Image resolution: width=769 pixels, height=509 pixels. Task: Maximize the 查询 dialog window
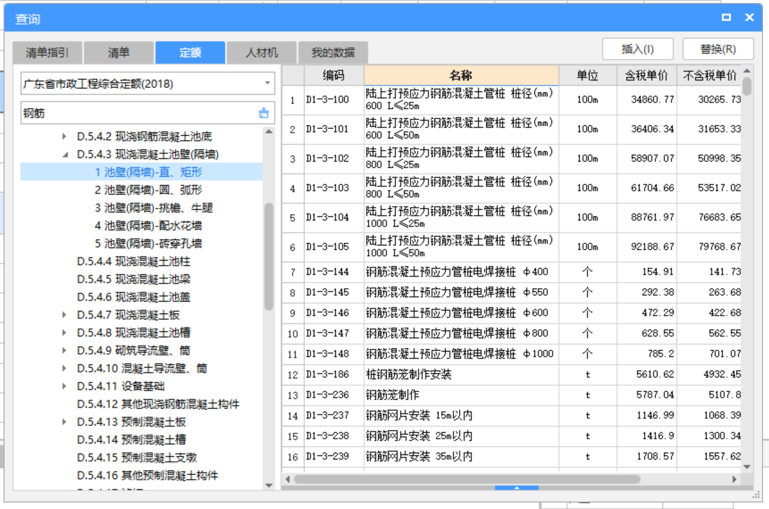(726, 18)
